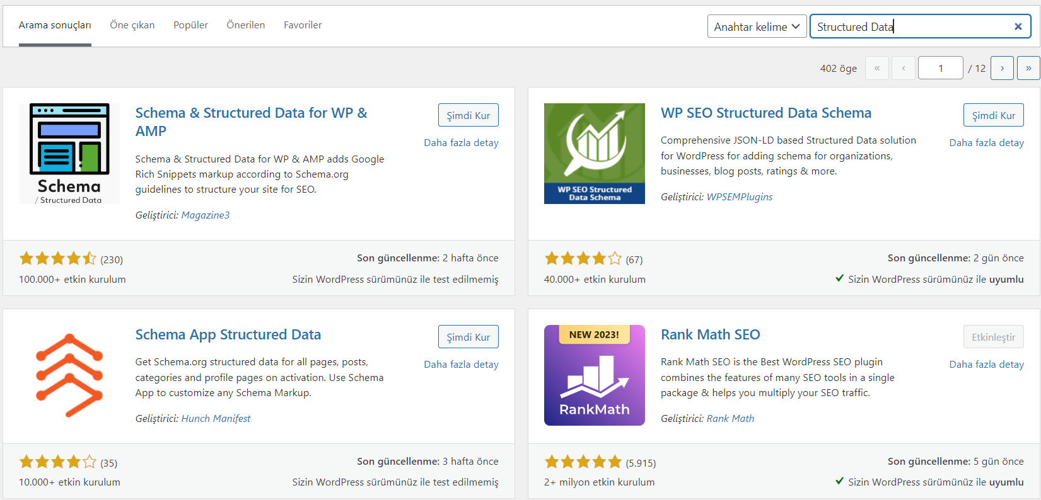
Task: Click Şimdi Kur for Schema & Structured Data
Action: [468, 115]
